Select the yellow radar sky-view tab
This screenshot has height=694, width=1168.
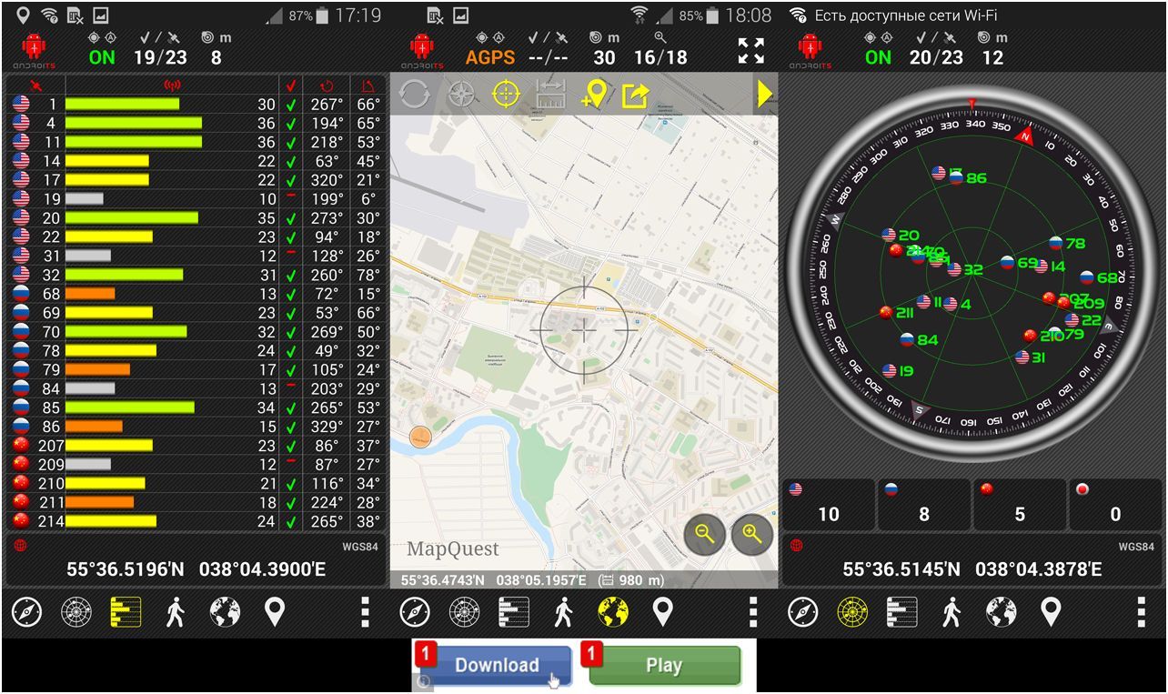coord(852,612)
